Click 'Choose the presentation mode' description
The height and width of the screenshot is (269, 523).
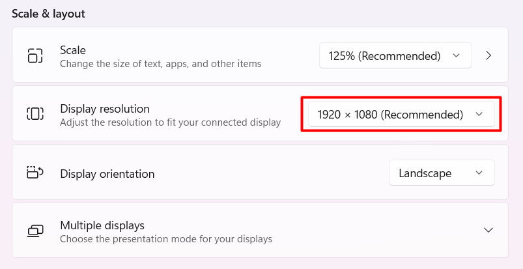(166, 238)
